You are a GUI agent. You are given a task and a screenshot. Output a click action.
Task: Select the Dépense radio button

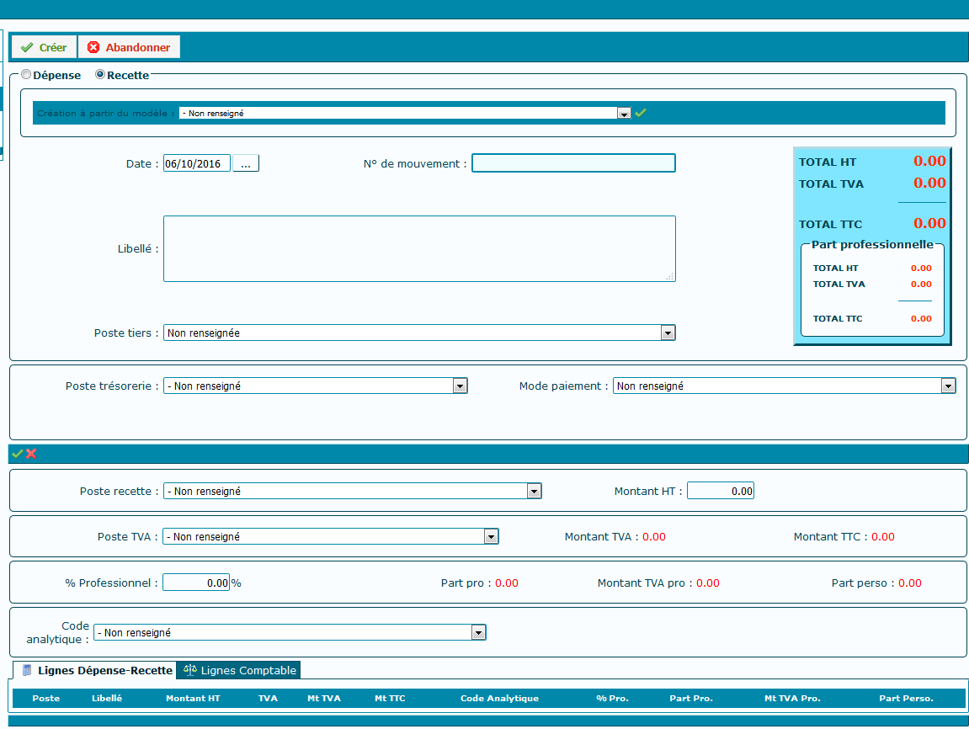click(27, 75)
